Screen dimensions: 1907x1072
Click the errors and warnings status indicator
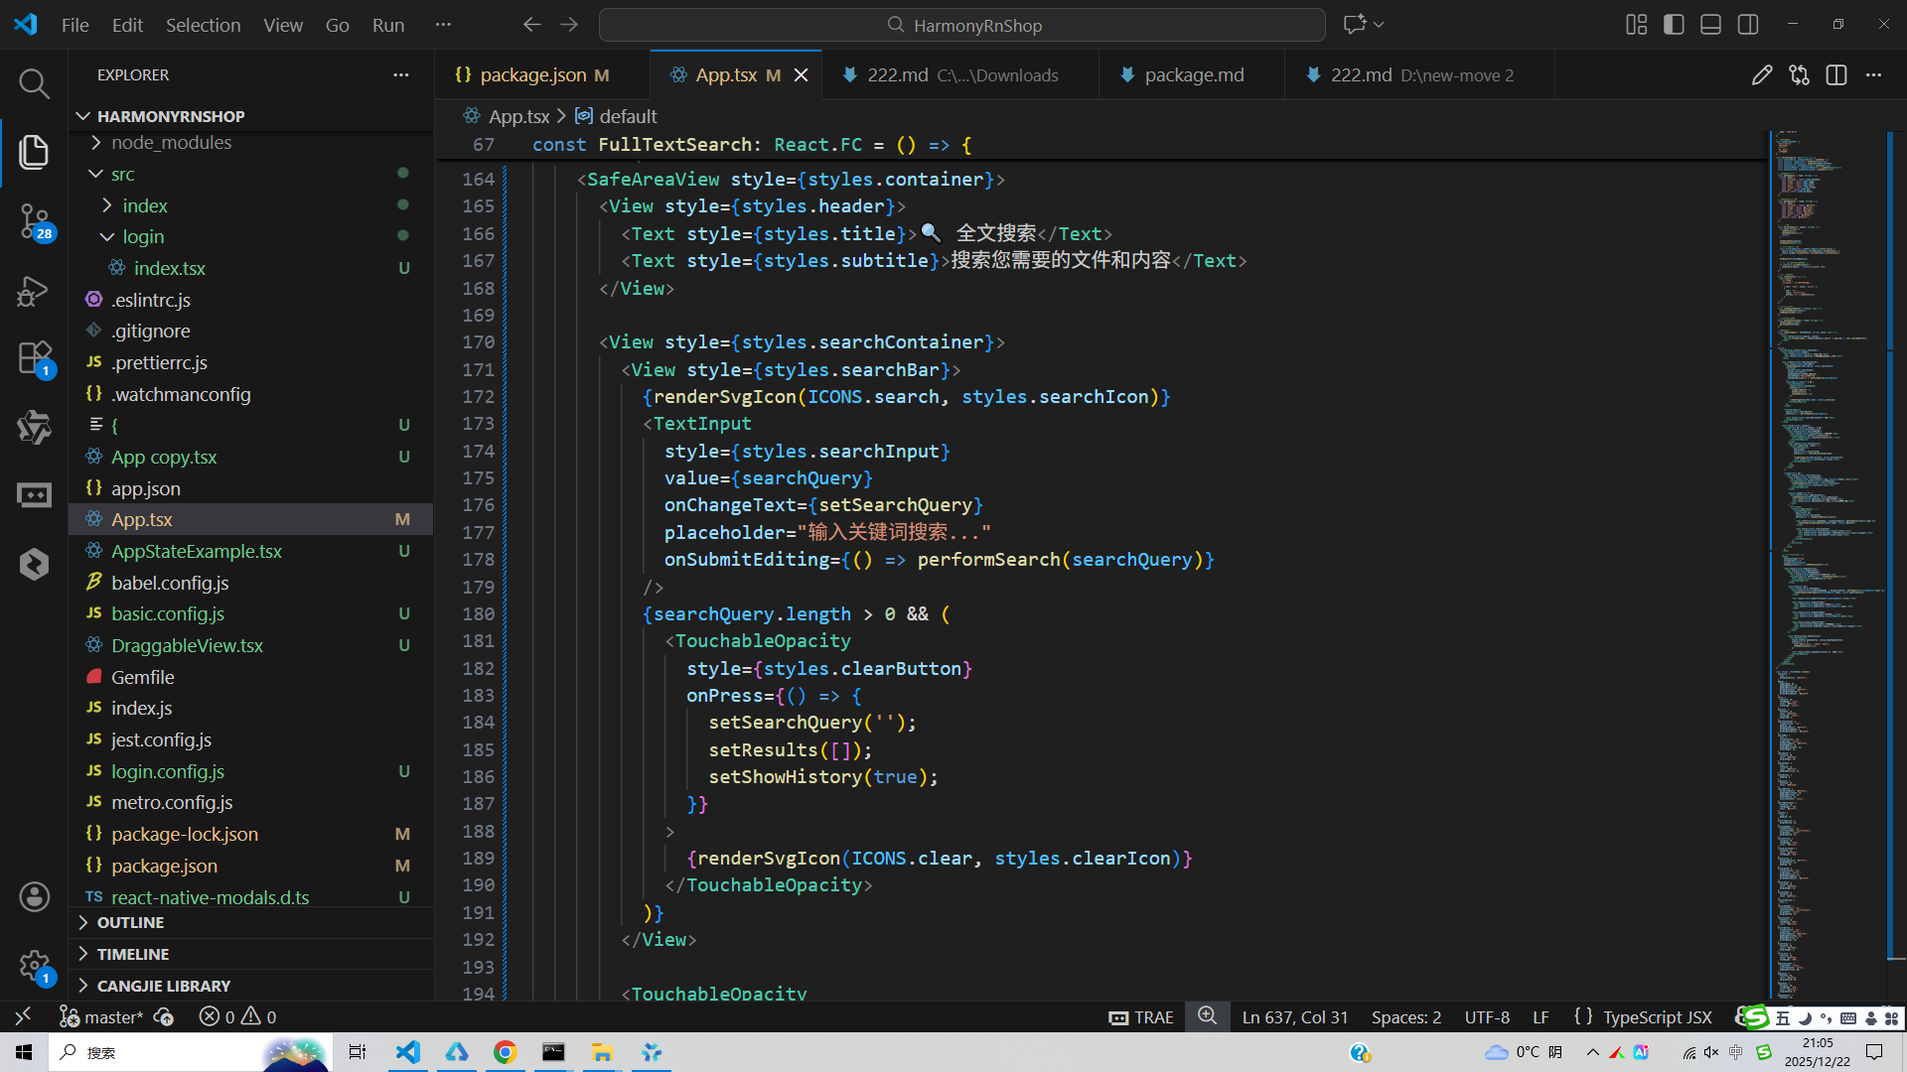coord(237,1017)
